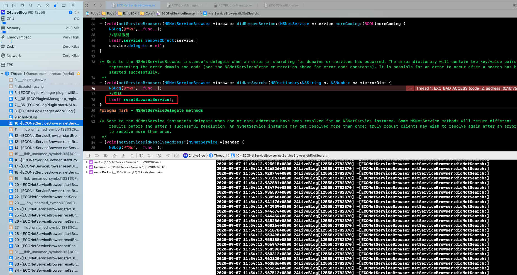The width and height of the screenshot is (517, 275).
Task: Click line number 76 in gutter
Action: coord(93,88)
